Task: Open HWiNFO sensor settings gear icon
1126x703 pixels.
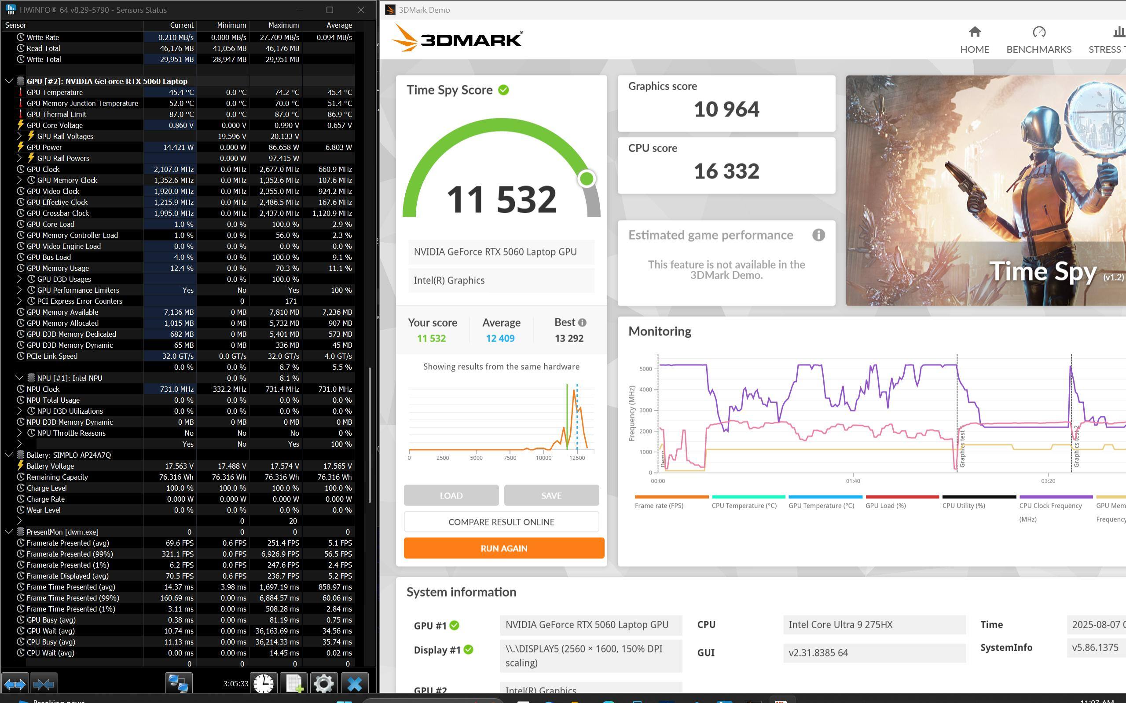Action: (324, 684)
